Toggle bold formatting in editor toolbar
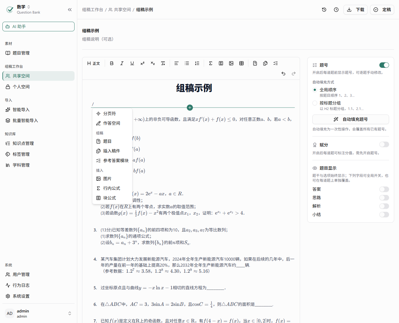 [x=112, y=63]
